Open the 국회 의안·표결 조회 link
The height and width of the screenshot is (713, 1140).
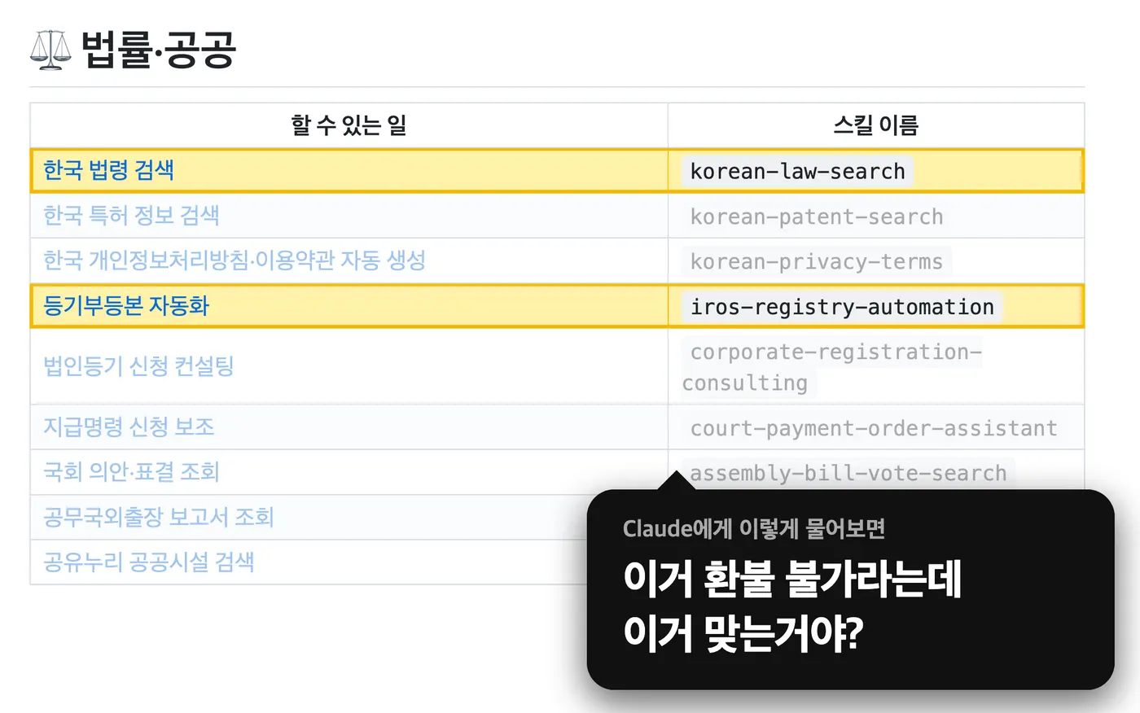(x=131, y=472)
